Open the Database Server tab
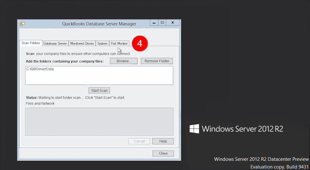The height and width of the screenshot is (170, 310). click(x=55, y=43)
